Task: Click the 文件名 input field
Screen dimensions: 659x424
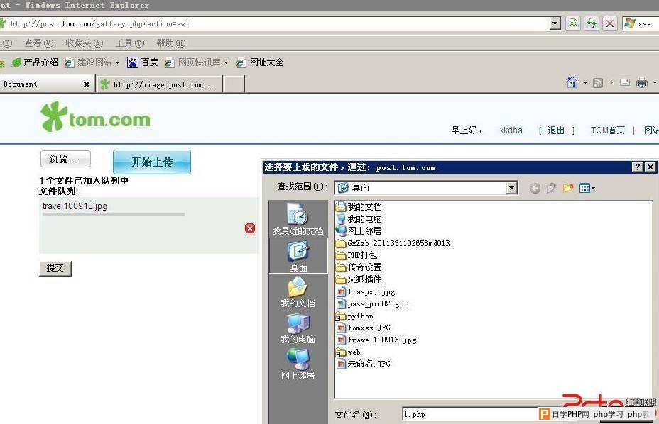Action: 471,414
